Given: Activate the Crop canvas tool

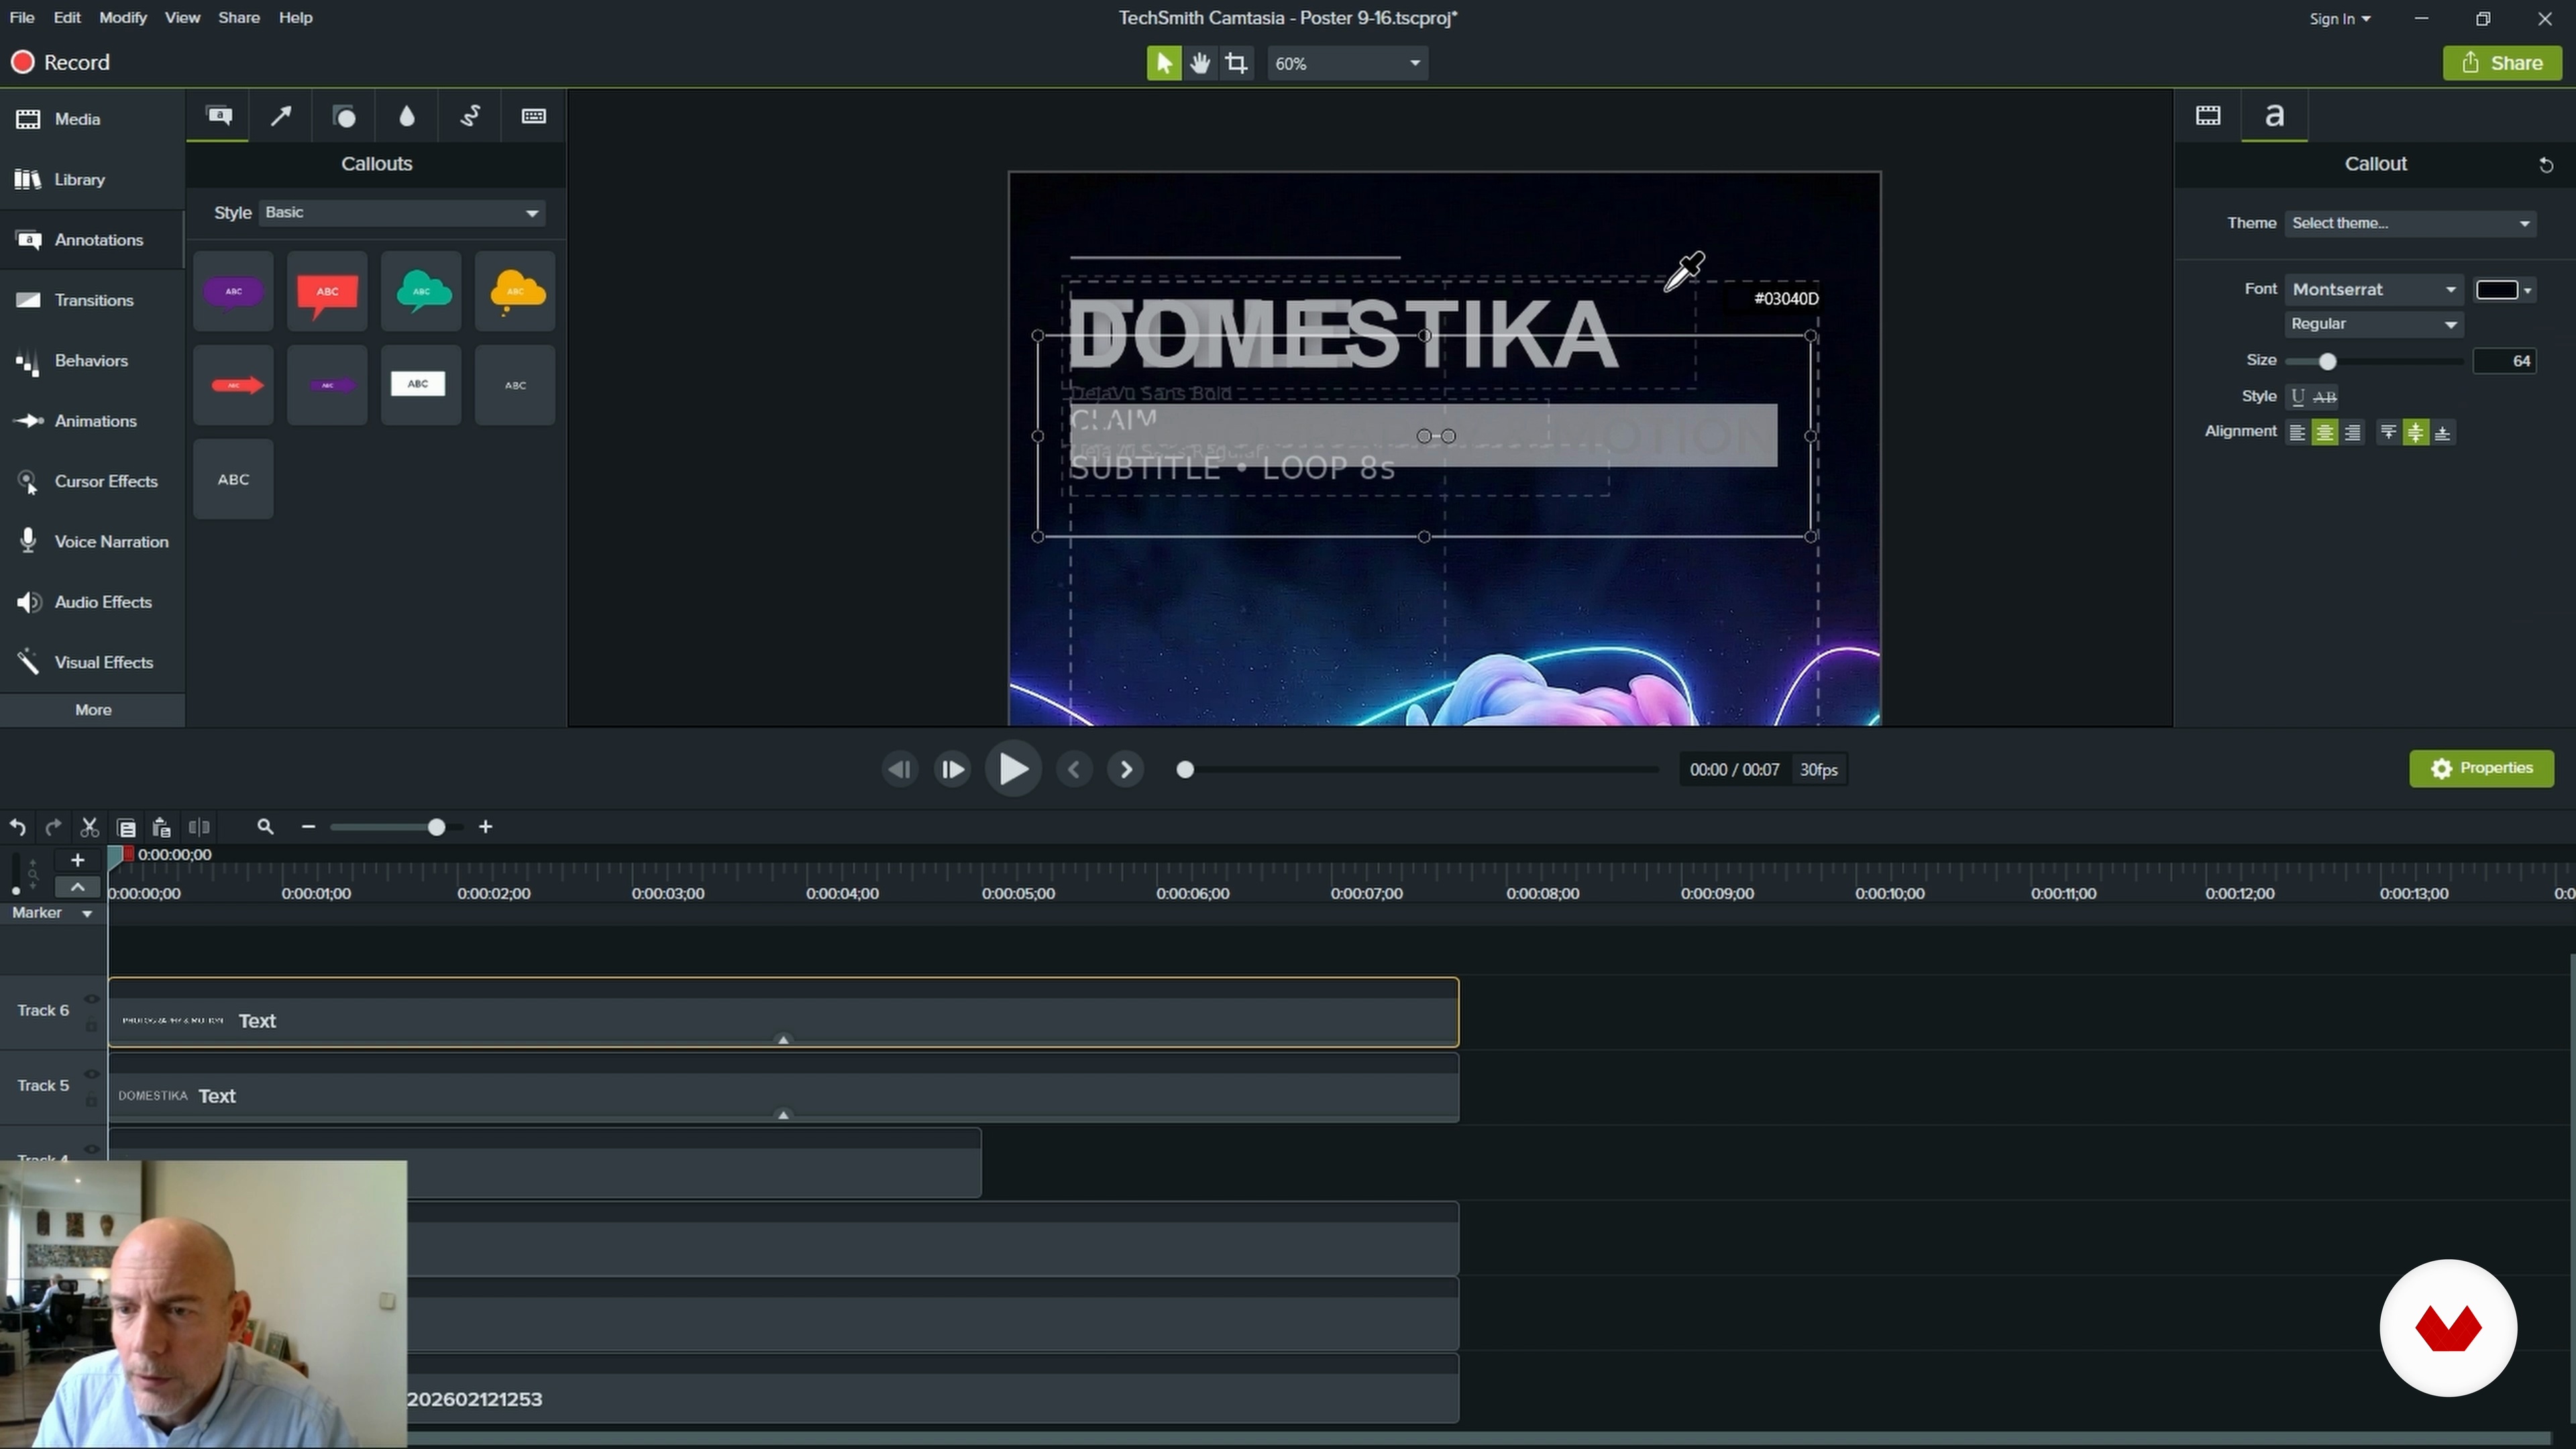Looking at the screenshot, I should [1237, 63].
